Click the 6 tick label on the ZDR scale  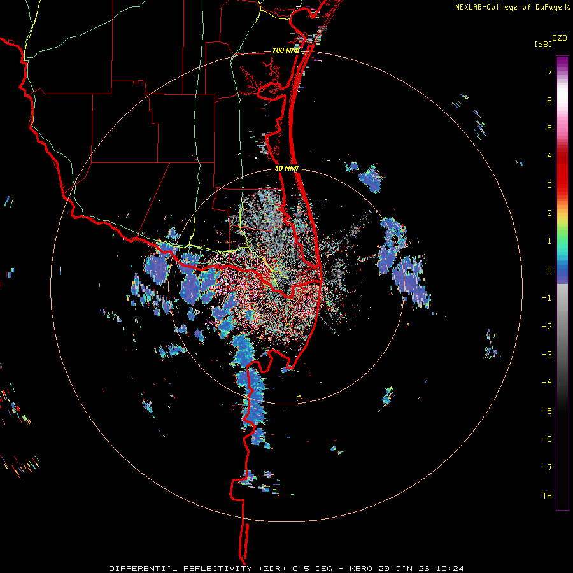coord(549,100)
